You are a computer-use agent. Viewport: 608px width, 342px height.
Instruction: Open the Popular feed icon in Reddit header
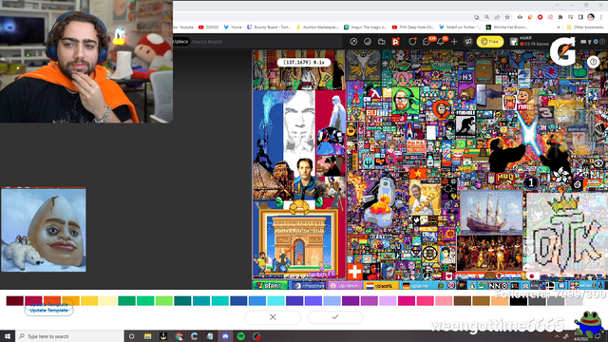coord(353,42)
